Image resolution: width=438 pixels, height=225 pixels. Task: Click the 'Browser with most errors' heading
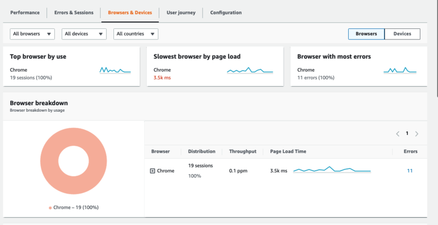pyautogui.click(x=334, y=57)
